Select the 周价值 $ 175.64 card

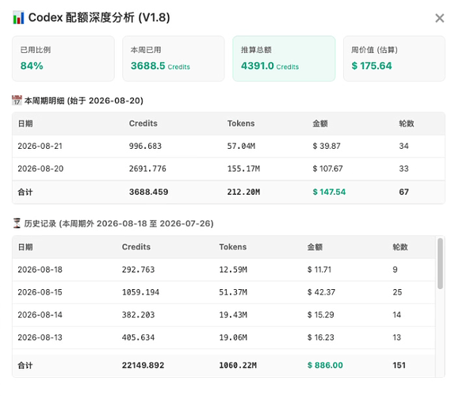click(394, 59)
